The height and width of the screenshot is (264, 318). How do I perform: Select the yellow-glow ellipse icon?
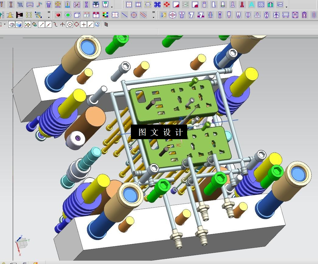[148, 5]
